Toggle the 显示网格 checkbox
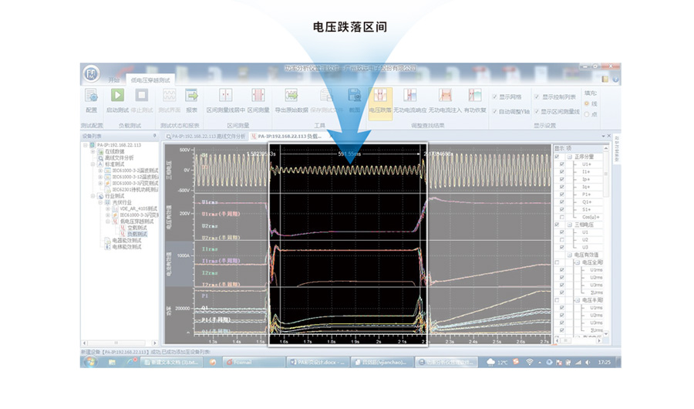Screen dimensions: 694x409 pos(495,97)
